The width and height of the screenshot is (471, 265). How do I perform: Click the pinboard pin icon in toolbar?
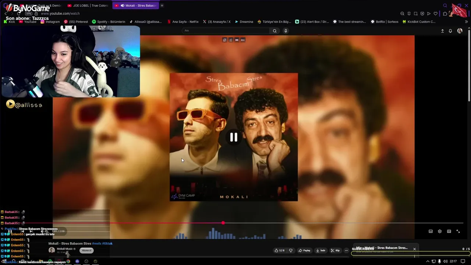point(409,14)
